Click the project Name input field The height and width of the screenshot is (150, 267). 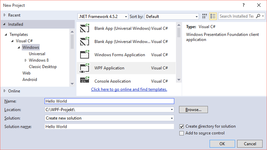(109, 101)
